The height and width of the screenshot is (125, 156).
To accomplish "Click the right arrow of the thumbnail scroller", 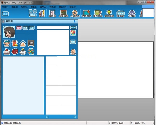I will point(75,117).
